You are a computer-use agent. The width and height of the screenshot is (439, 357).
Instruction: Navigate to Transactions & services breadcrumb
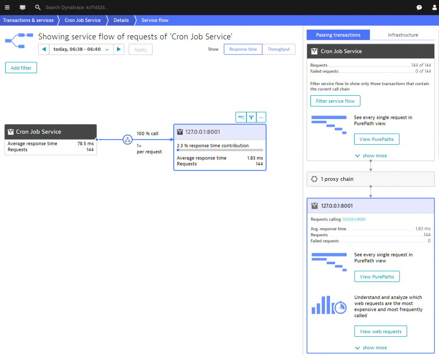(x=28, y=20)
